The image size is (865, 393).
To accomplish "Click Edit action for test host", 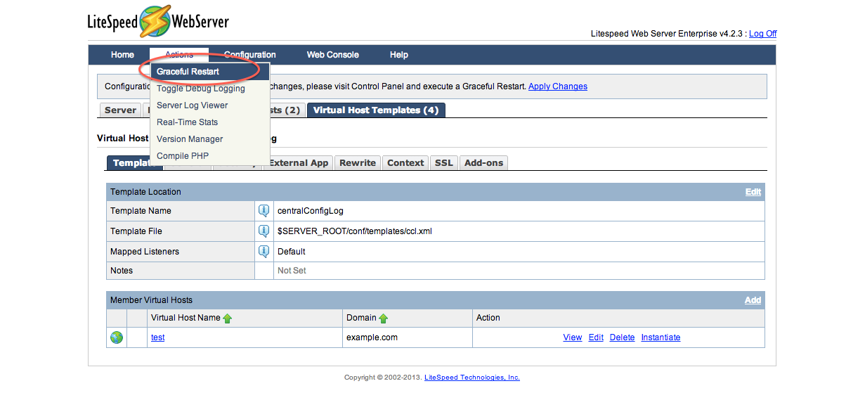I will coord(596,337).
